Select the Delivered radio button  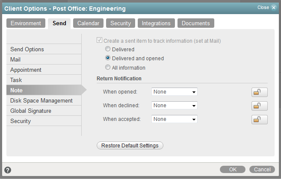click(108, 49)
